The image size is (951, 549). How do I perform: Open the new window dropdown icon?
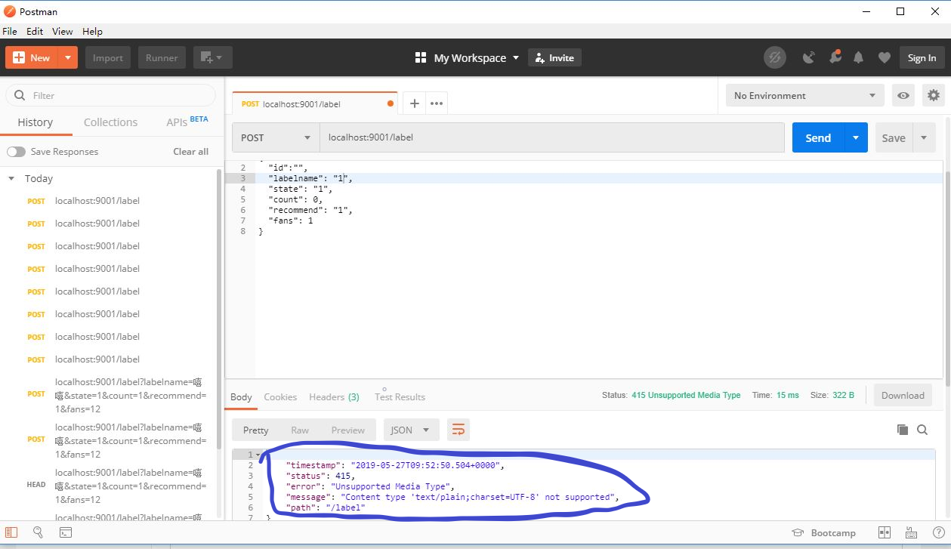click(x=212, y=57)
